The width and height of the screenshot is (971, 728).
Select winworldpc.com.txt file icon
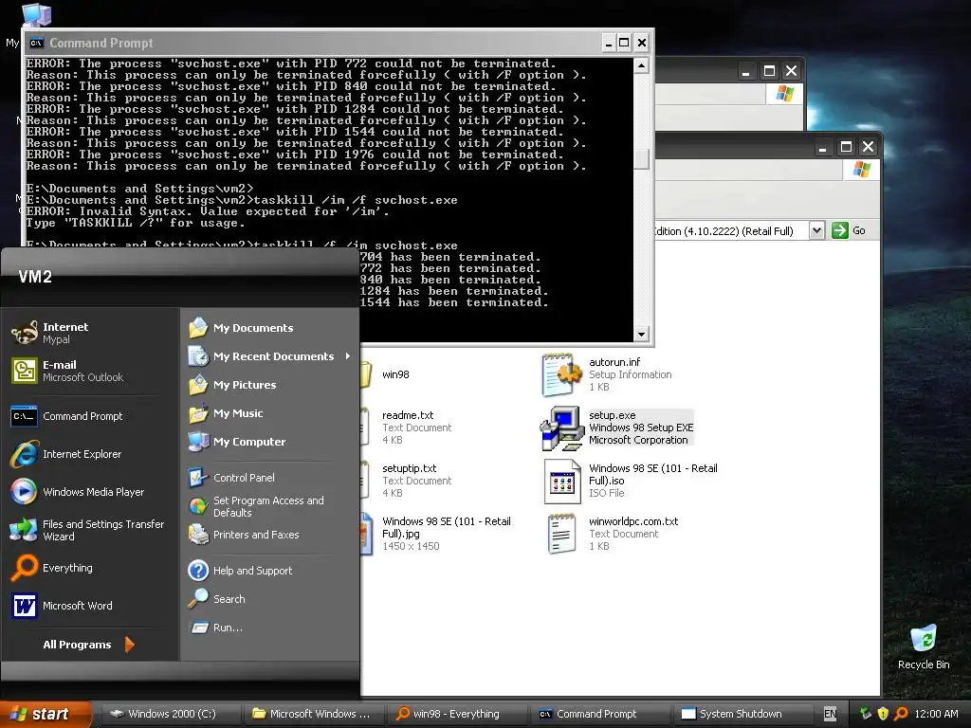click(x=561, y=534)
